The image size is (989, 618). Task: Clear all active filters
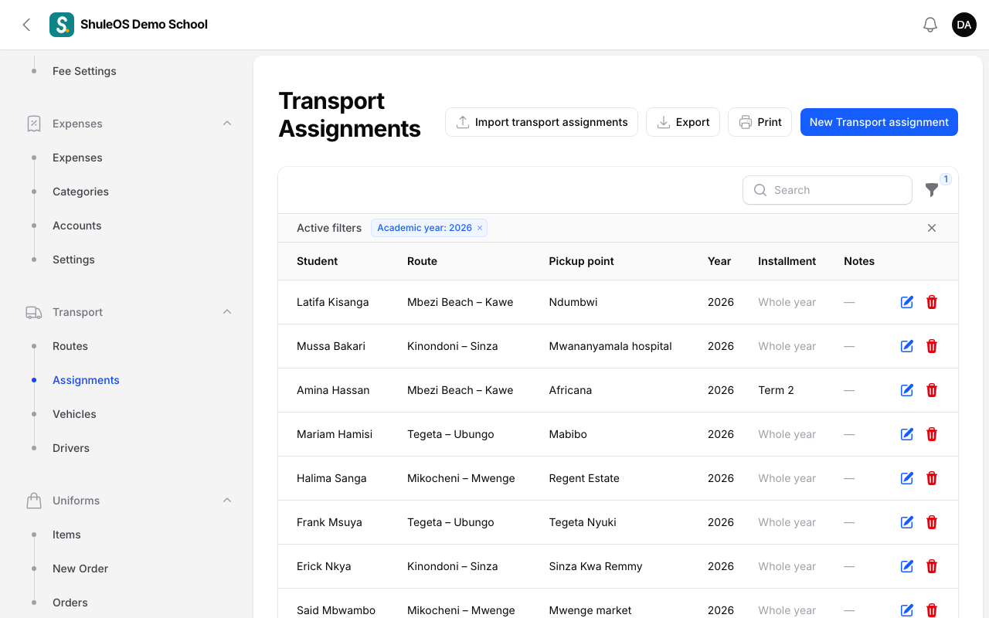[x=932, y=228]
